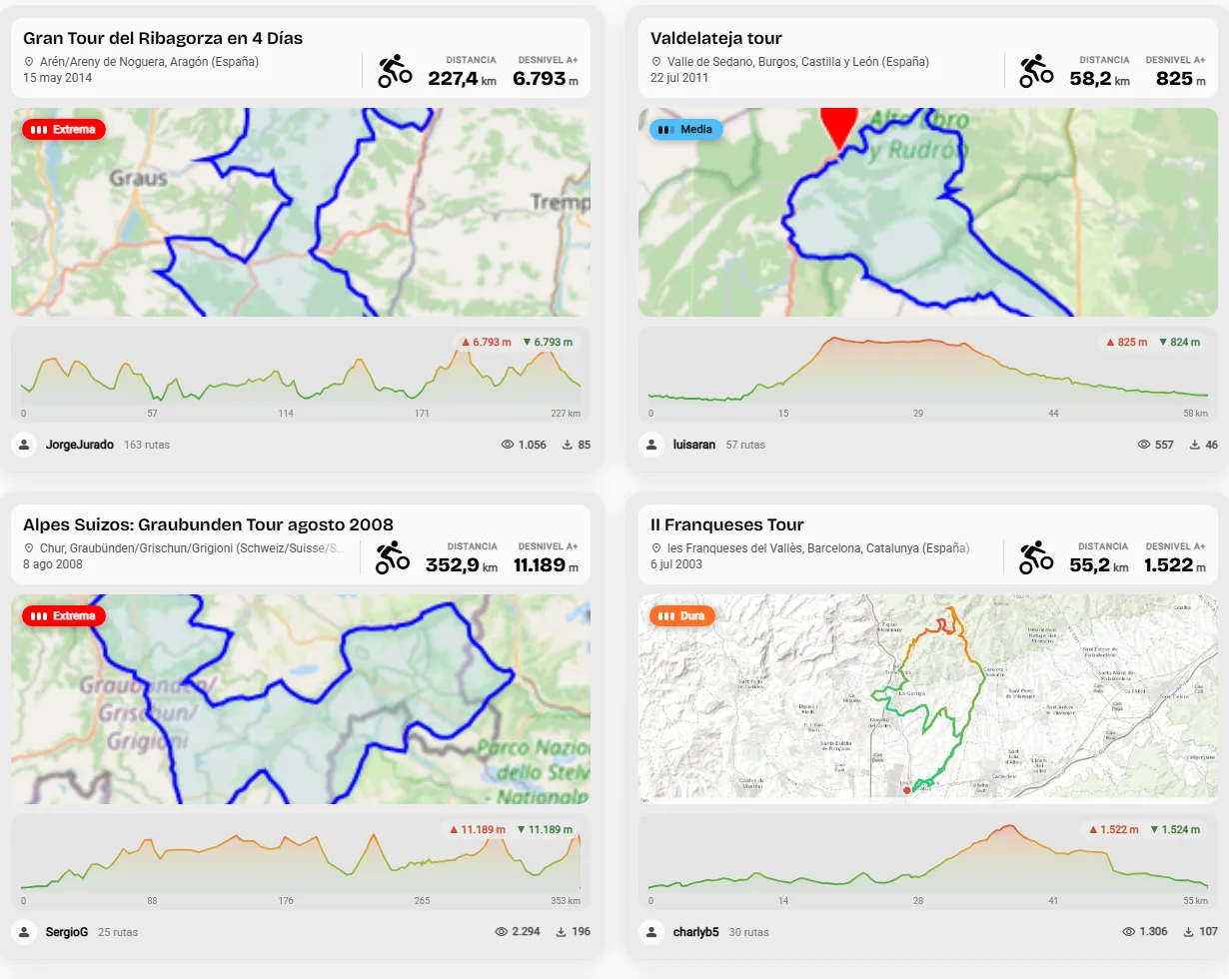The image size is (1229, 979).
Task: Click the red Extrema difficulty badge on Ribagorza map
Action: [x=63, y=129]
